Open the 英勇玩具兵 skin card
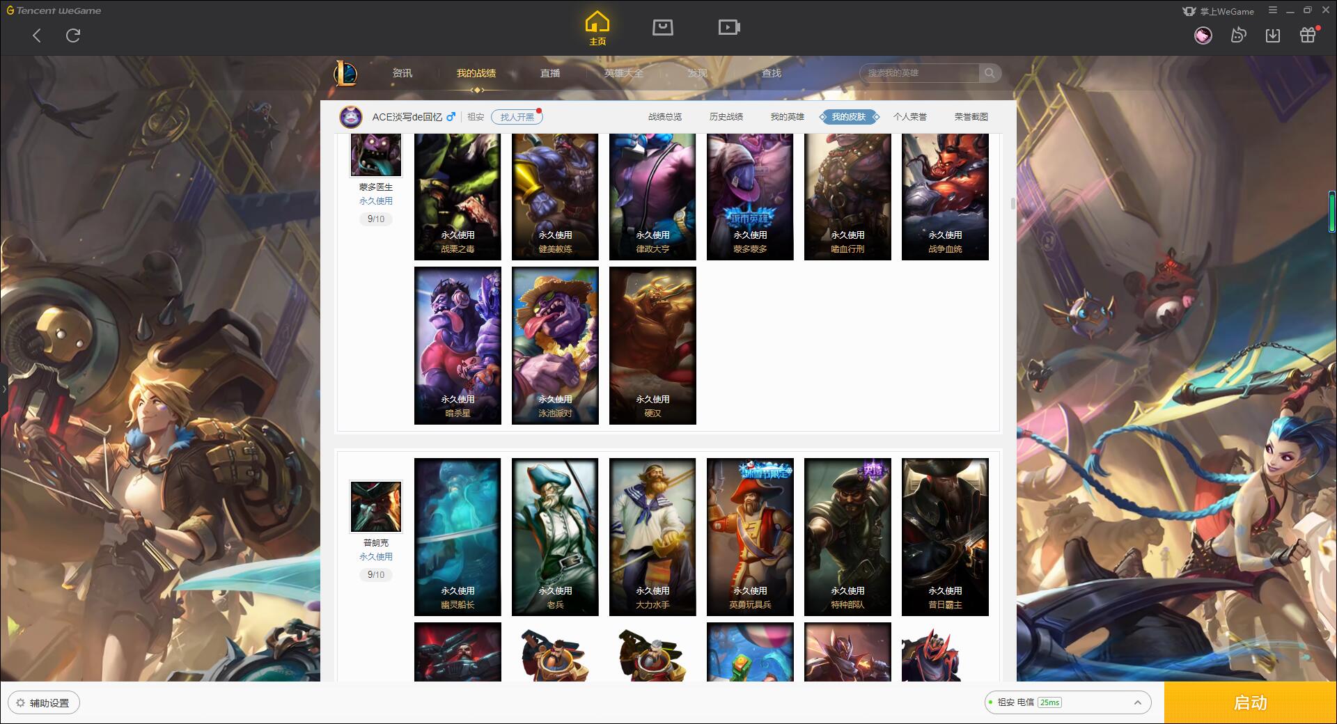The width and height of the screenshot is (1337, 724). coord(750,537)
